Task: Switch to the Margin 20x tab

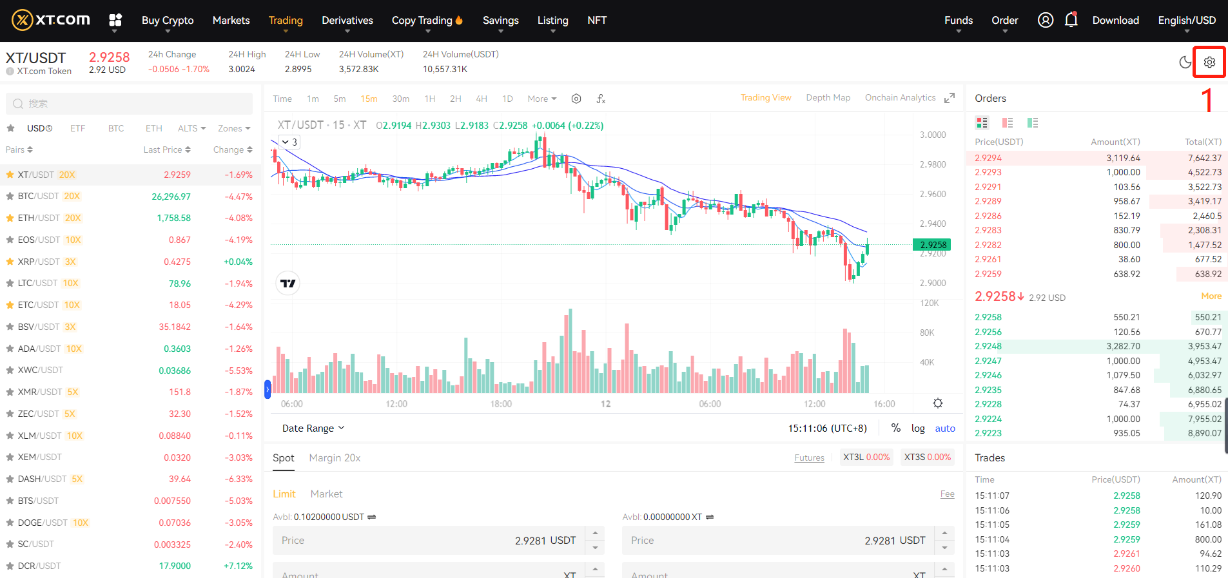Action: coord(335,458)
